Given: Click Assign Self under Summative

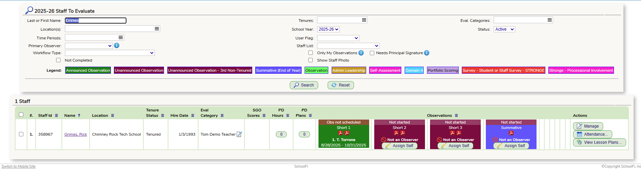Looking at the screenshot, I should 511,146.
